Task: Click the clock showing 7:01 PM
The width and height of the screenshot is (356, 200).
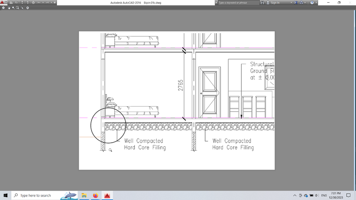Action: click(336, 195)
